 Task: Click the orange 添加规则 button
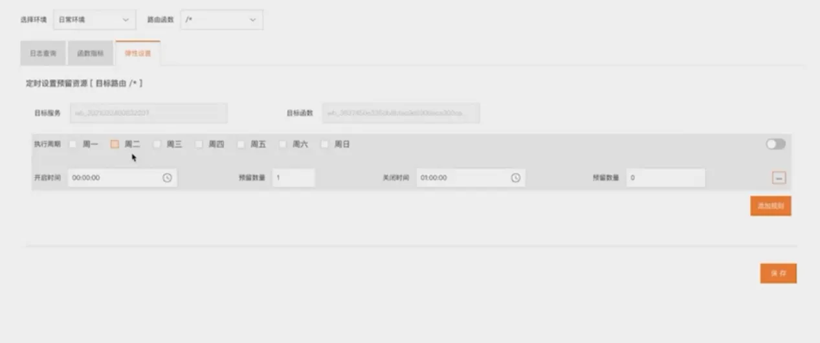(x=771, y=206)
